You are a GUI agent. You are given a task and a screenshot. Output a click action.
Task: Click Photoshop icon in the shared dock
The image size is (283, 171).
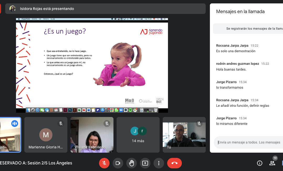(70, 110)
